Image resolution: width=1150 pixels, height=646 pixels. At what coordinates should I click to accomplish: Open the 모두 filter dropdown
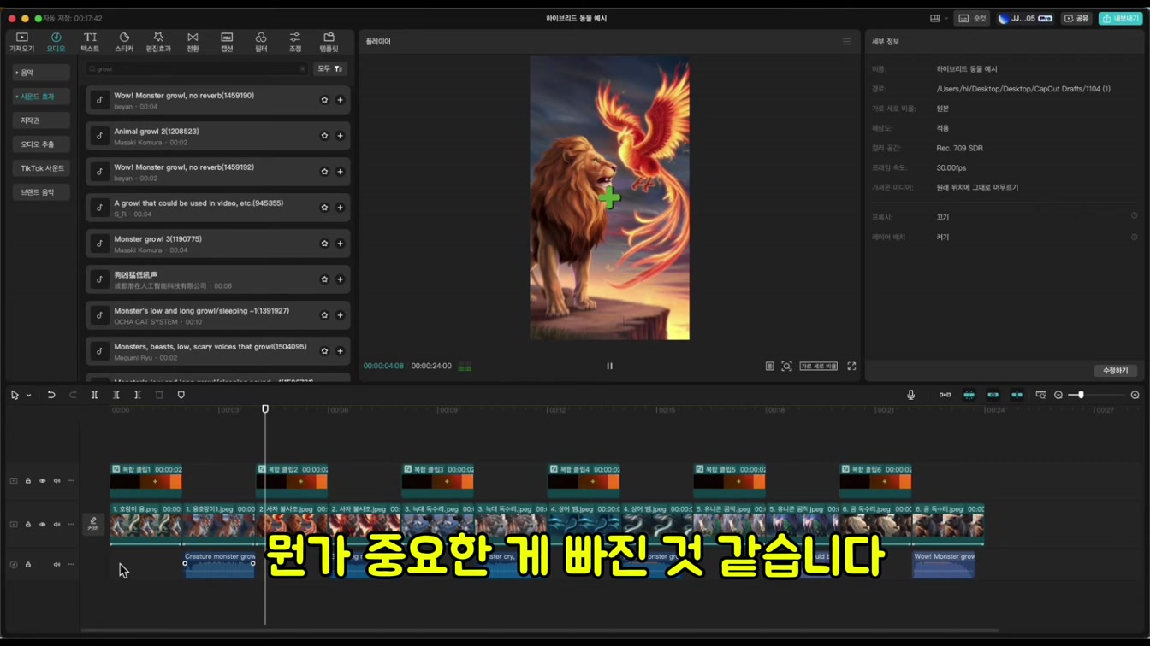pos(330,68)
